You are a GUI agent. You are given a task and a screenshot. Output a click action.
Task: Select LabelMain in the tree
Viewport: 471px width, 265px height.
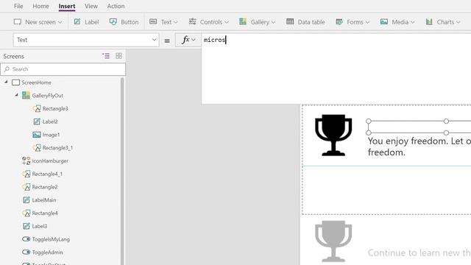[x=44, y=200]
